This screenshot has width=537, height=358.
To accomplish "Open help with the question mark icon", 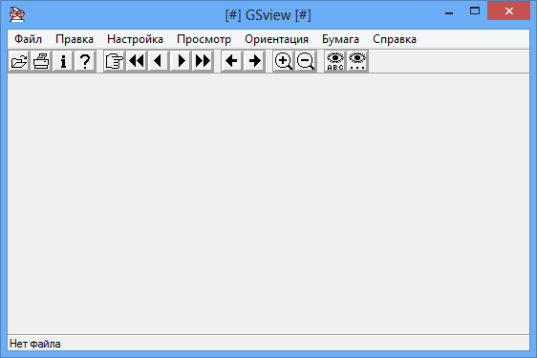I will [85, 61].
